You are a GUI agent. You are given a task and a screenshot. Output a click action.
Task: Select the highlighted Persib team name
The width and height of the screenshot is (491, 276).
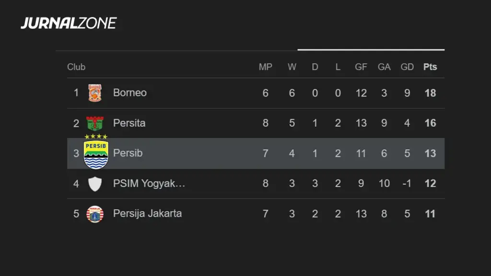[128, 153]
